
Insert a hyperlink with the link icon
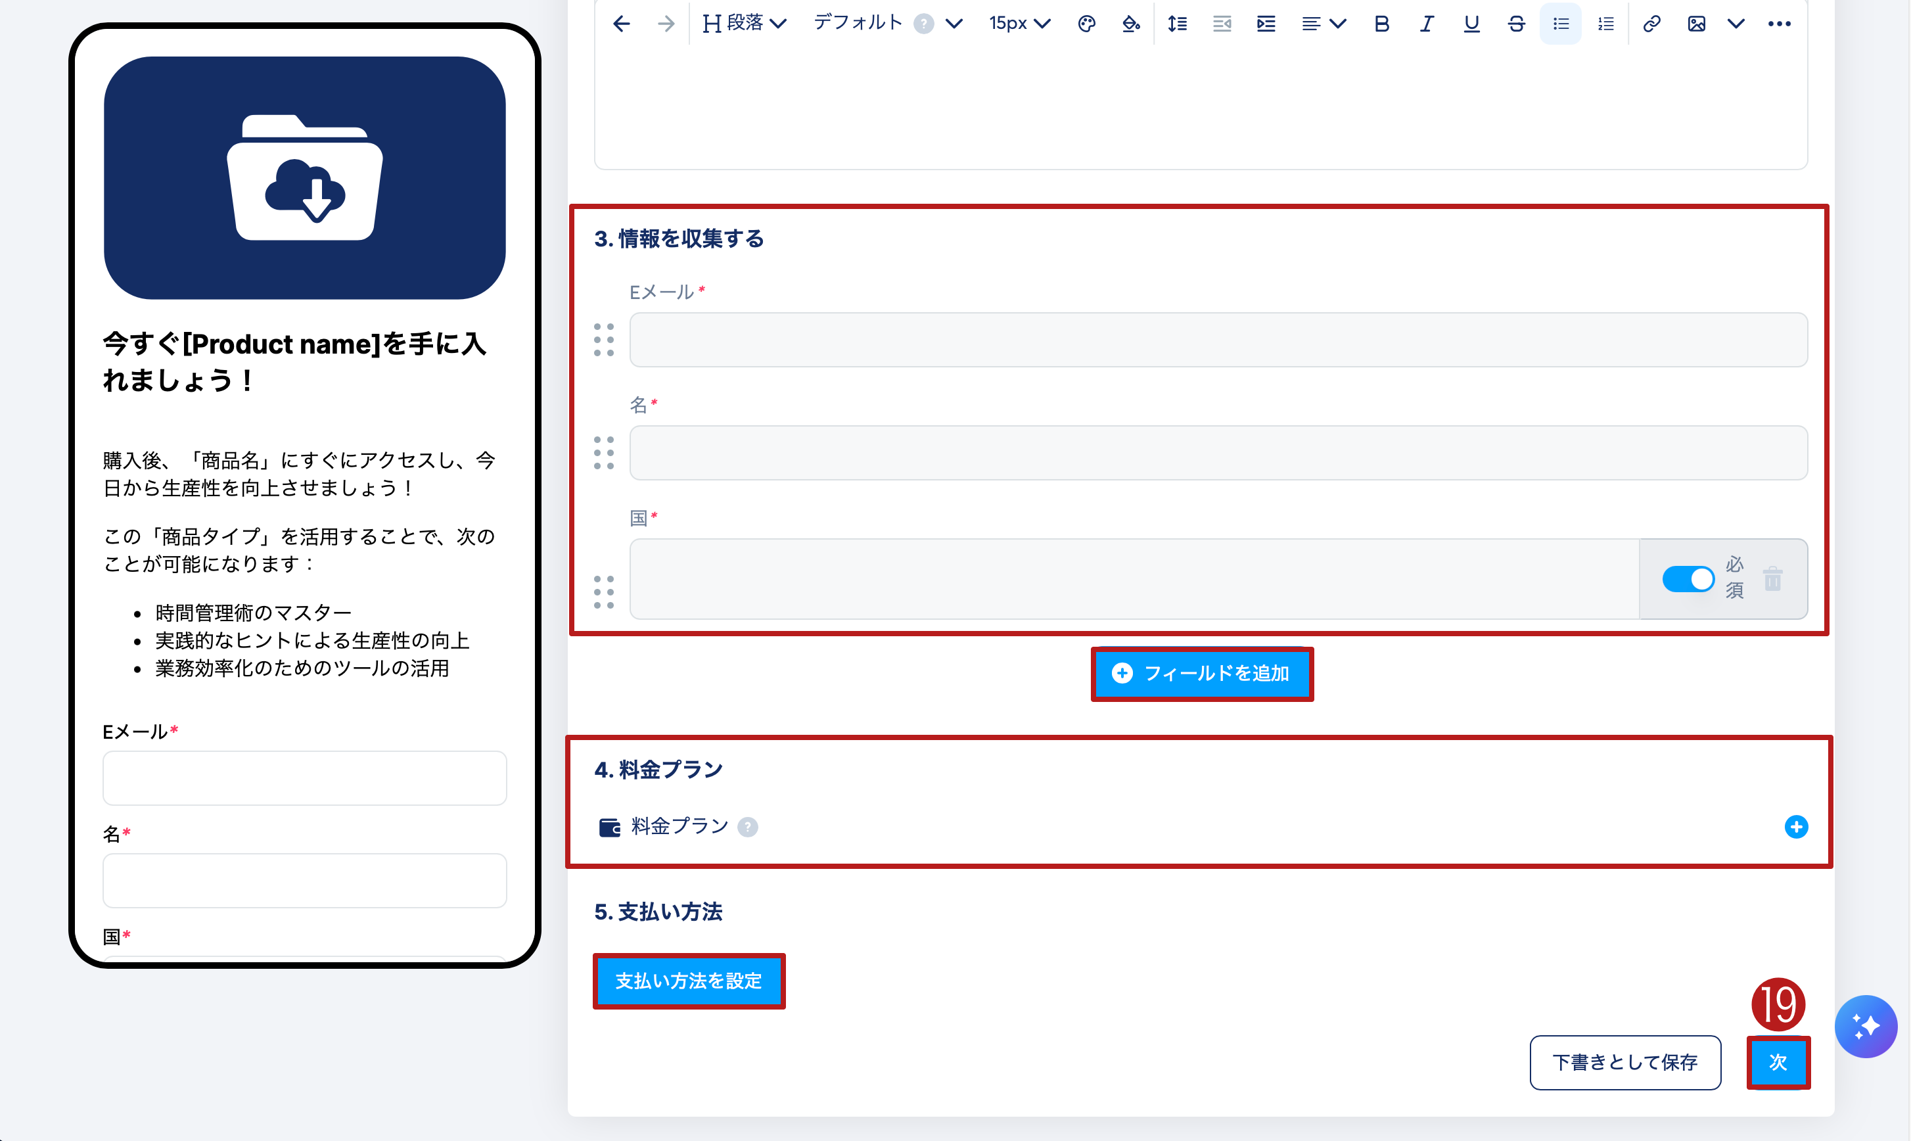pos(1651,24)
